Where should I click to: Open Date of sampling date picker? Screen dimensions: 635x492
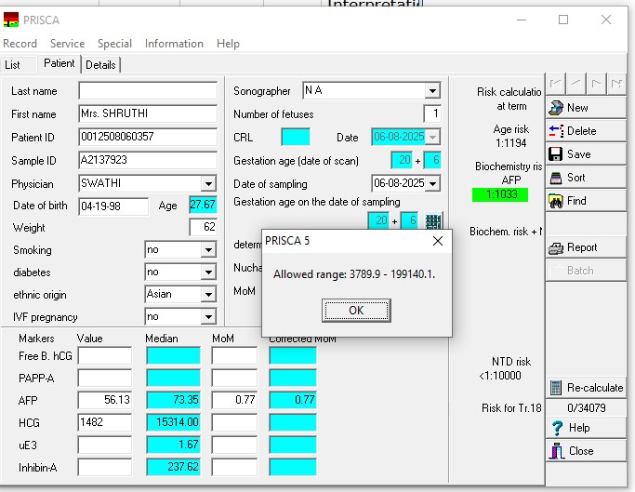(x=432, y=183)
